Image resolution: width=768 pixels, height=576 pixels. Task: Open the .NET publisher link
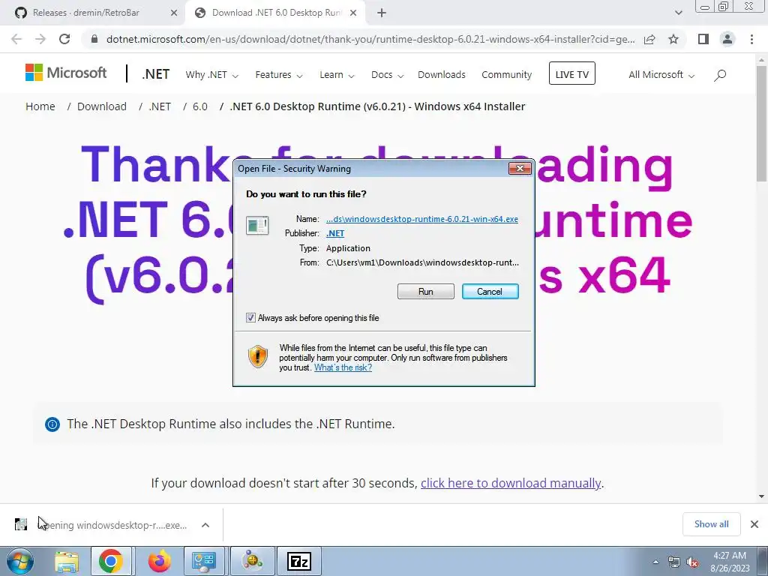[x=335, y=233]
